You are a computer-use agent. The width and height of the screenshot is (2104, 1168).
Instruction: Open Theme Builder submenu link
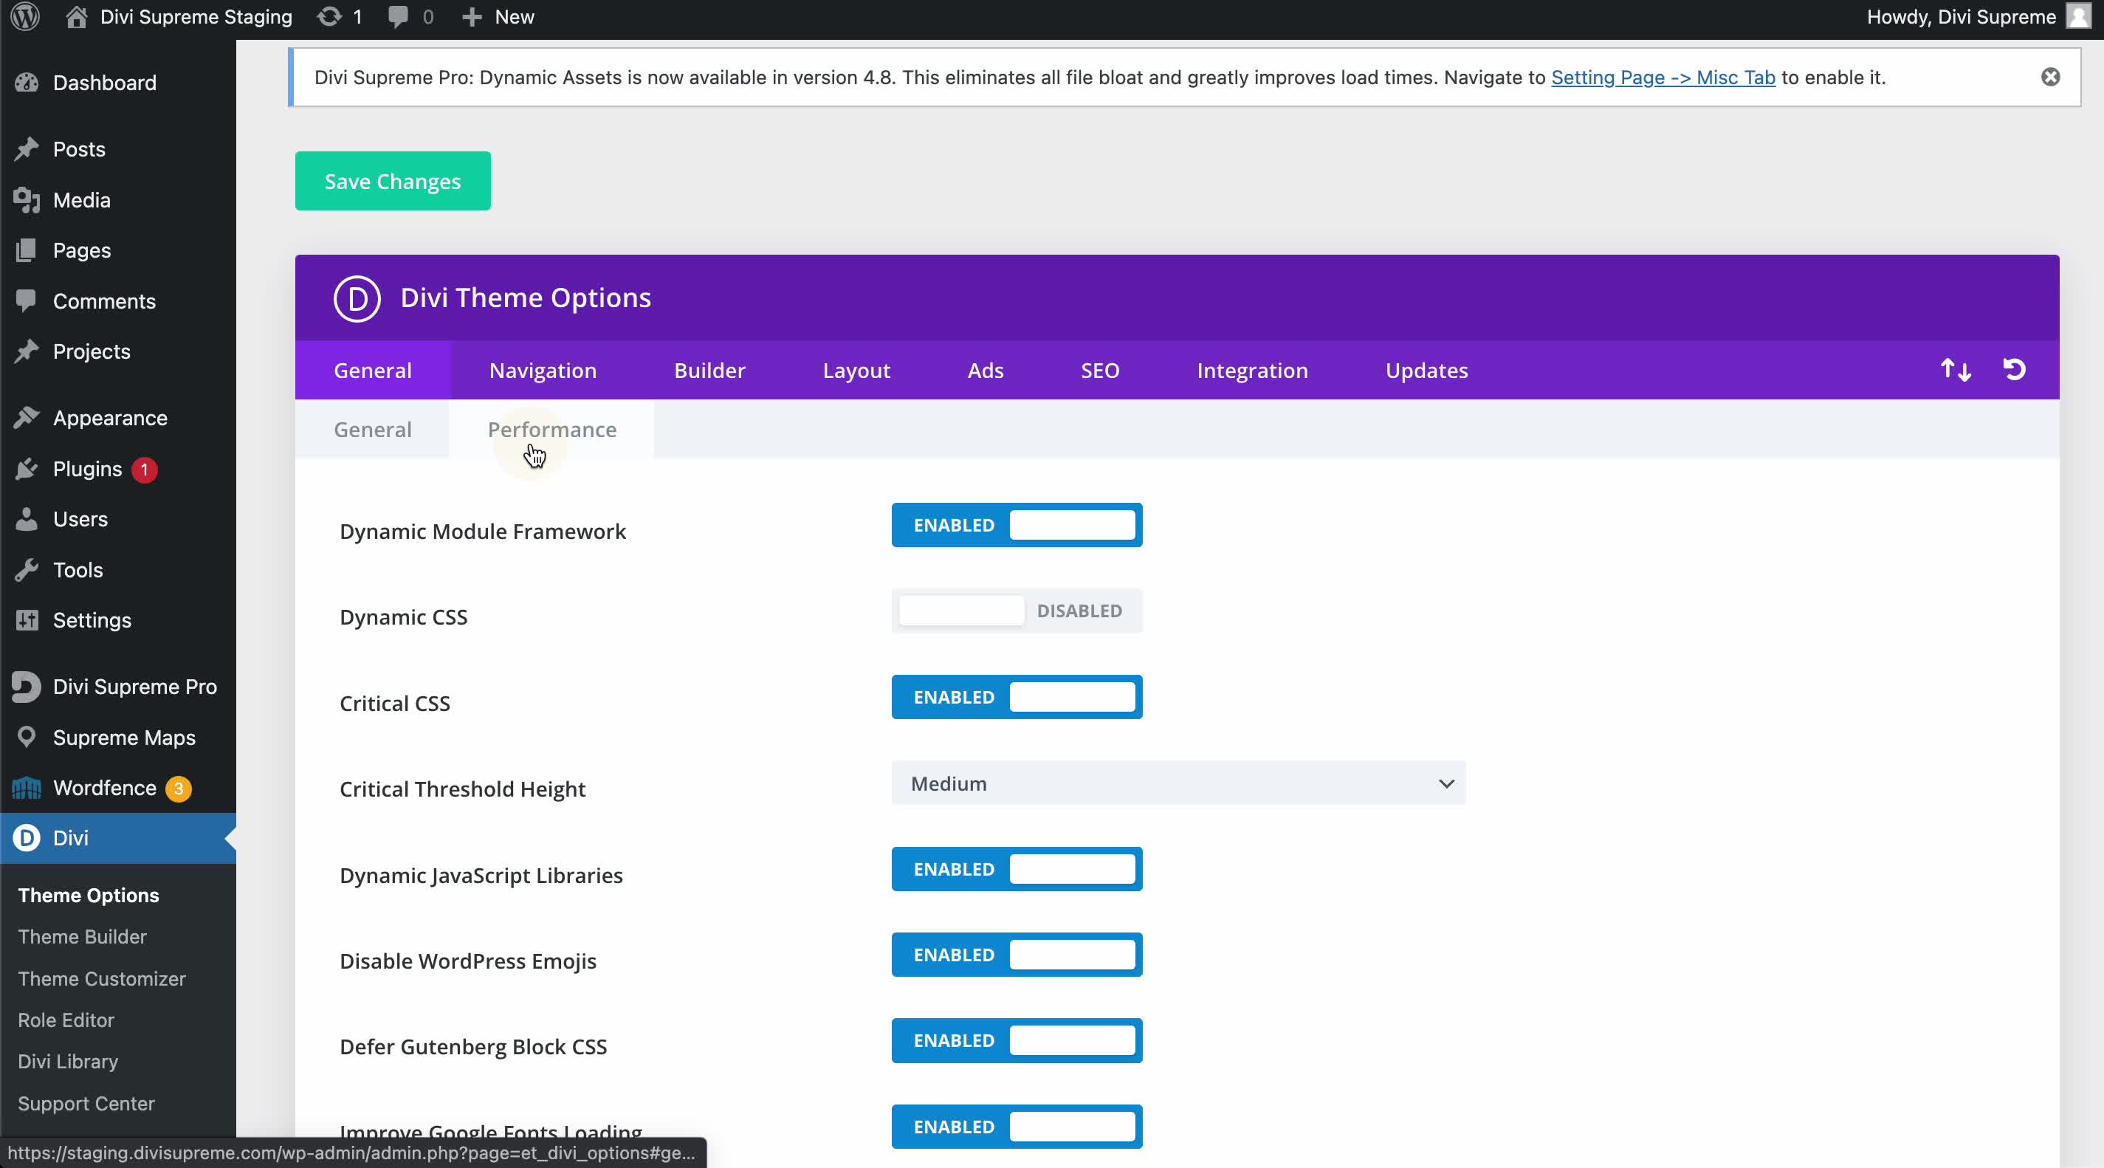pos(83,937)
